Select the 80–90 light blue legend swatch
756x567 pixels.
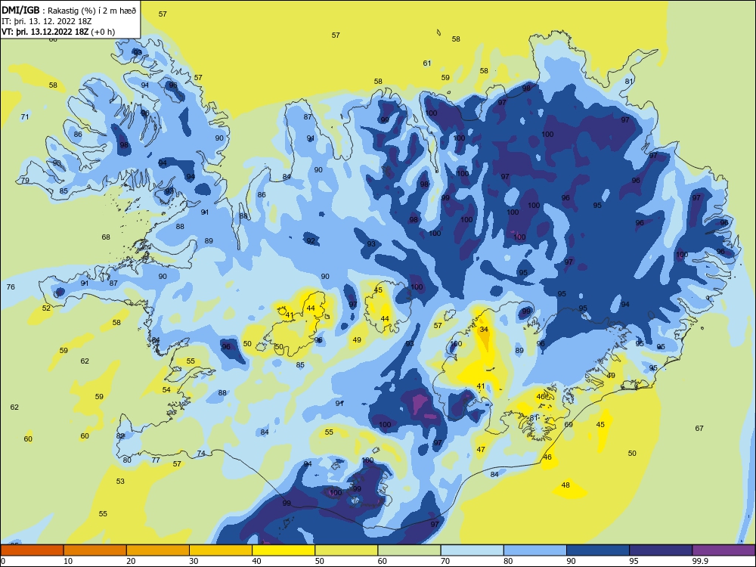click(x=535, y=550)
